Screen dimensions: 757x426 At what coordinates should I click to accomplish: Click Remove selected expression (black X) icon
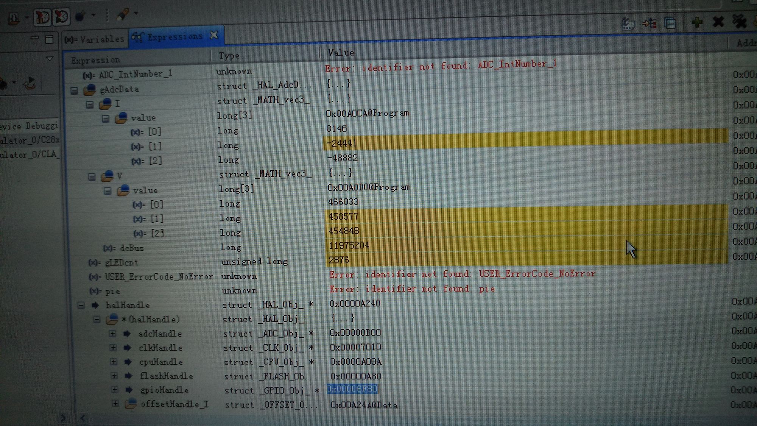click(718, 22)
